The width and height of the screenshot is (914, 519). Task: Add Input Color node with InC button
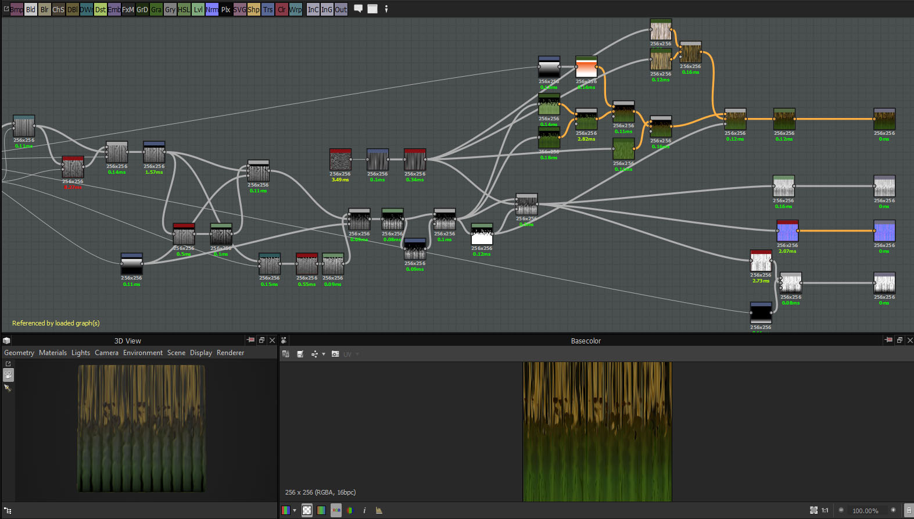coord(313,9)
